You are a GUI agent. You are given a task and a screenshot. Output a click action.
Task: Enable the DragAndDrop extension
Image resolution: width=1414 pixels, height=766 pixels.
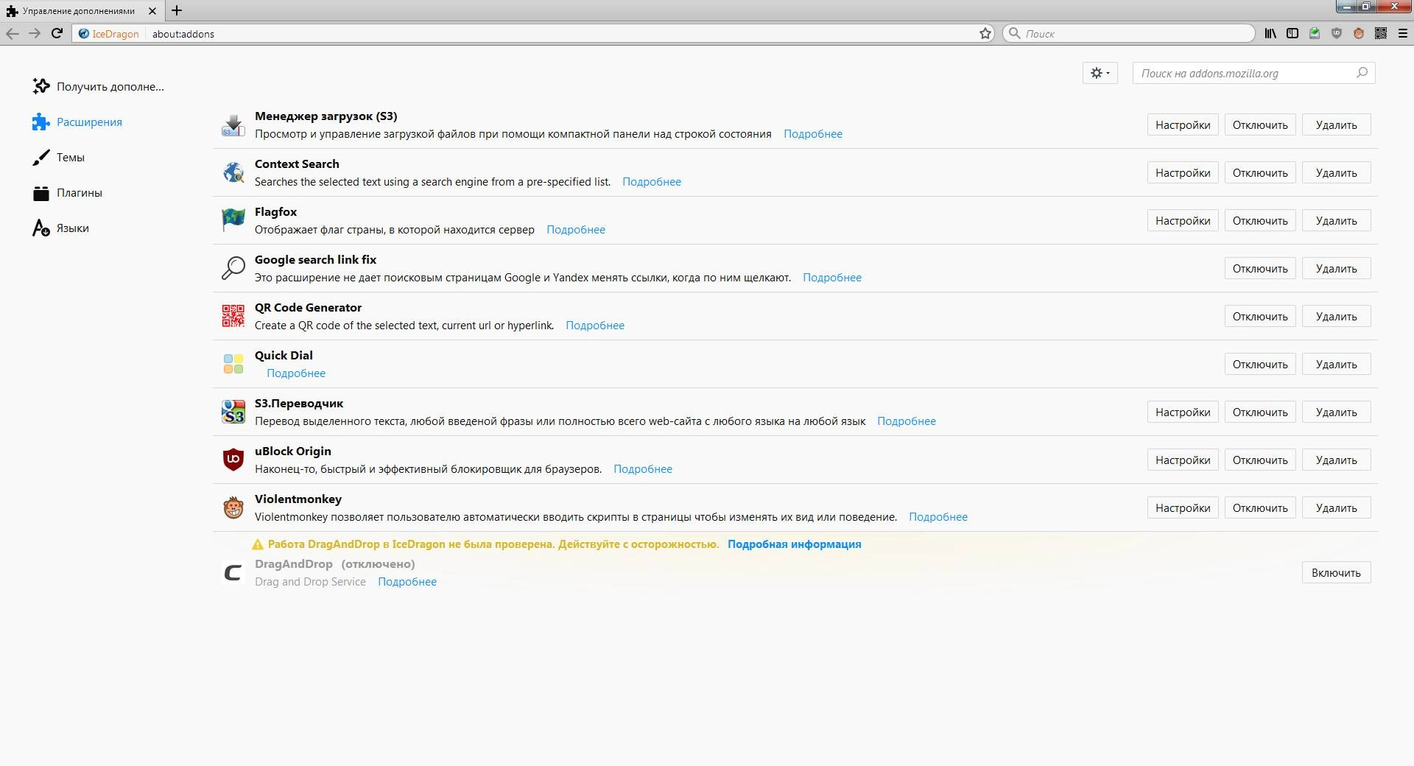coord(1336,572)
